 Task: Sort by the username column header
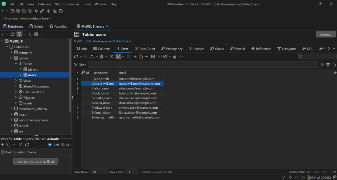click(106, 73)
